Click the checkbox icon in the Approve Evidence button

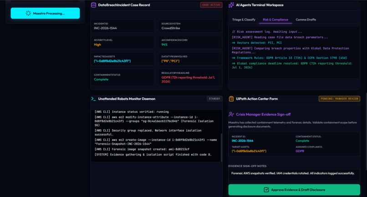266,190
